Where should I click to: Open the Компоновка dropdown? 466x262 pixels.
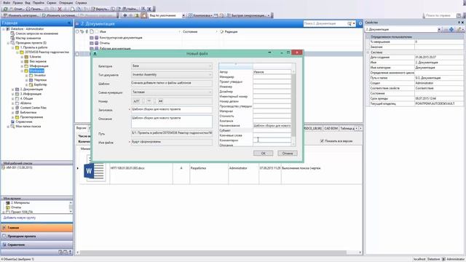tap(201, 15)
